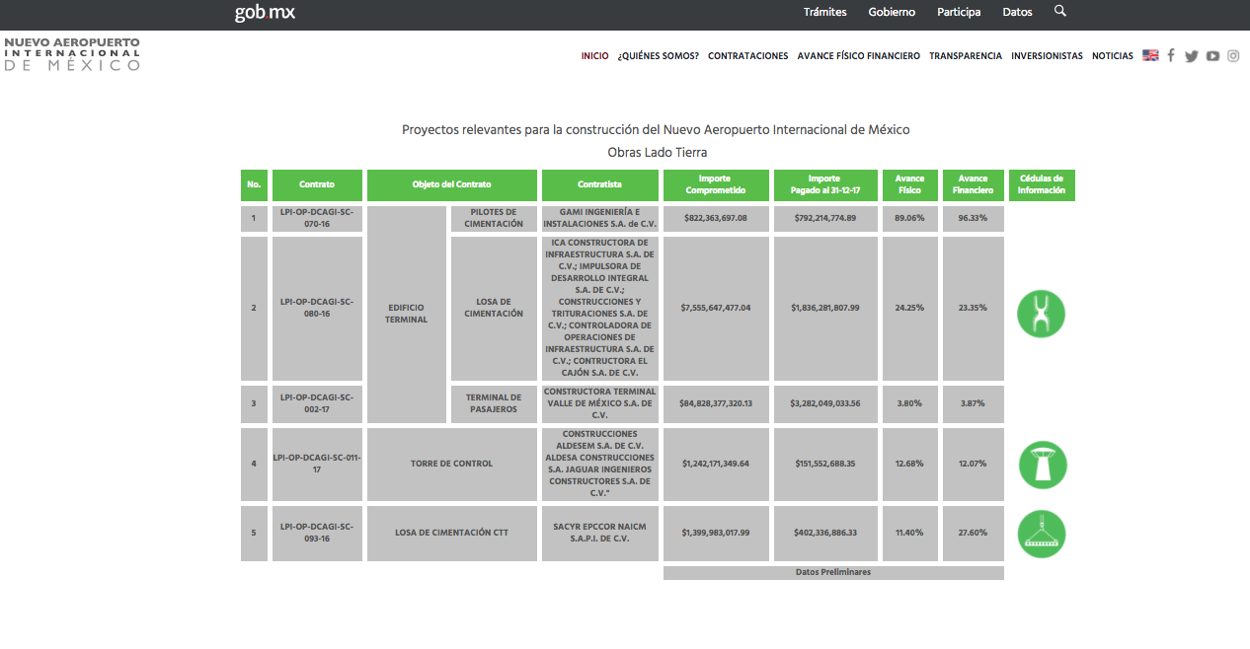Image resolution: width=1250 pixels, height=649 pixels.
Task: Click the amount $822,363,697.08
Action: [x=716, y=218]
